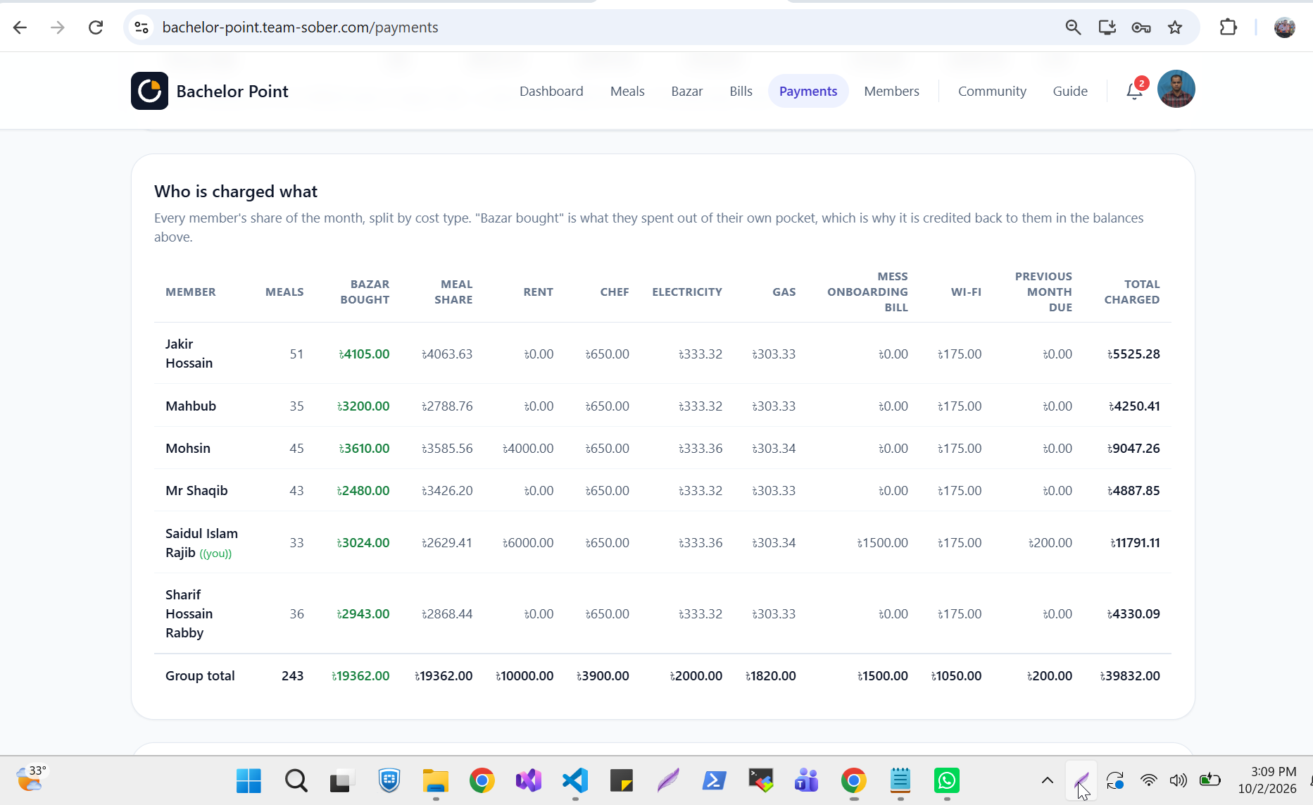Visit the Community link

pos(992,91)
